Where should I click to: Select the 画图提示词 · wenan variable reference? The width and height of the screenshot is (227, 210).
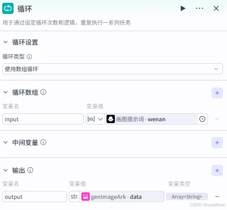pyautogui.click(x=152, y=119)
